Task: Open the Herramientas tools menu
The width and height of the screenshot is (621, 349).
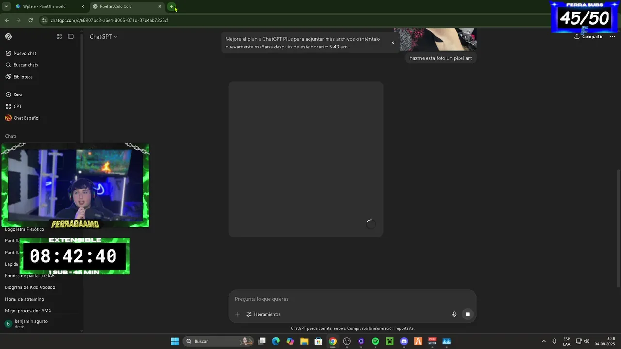Action: click(263, 314)
